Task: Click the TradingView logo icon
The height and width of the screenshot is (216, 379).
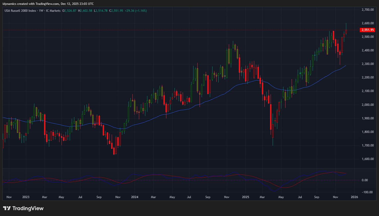Action: coord(7,208)
